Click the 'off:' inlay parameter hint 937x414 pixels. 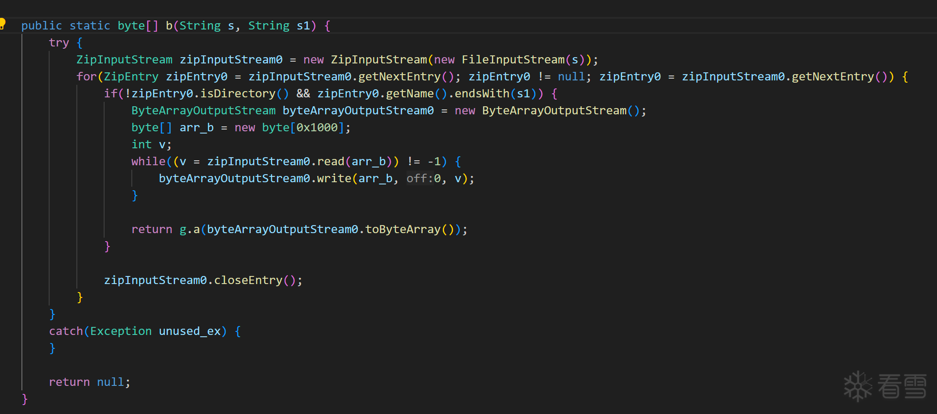click(x=420, y=179)
